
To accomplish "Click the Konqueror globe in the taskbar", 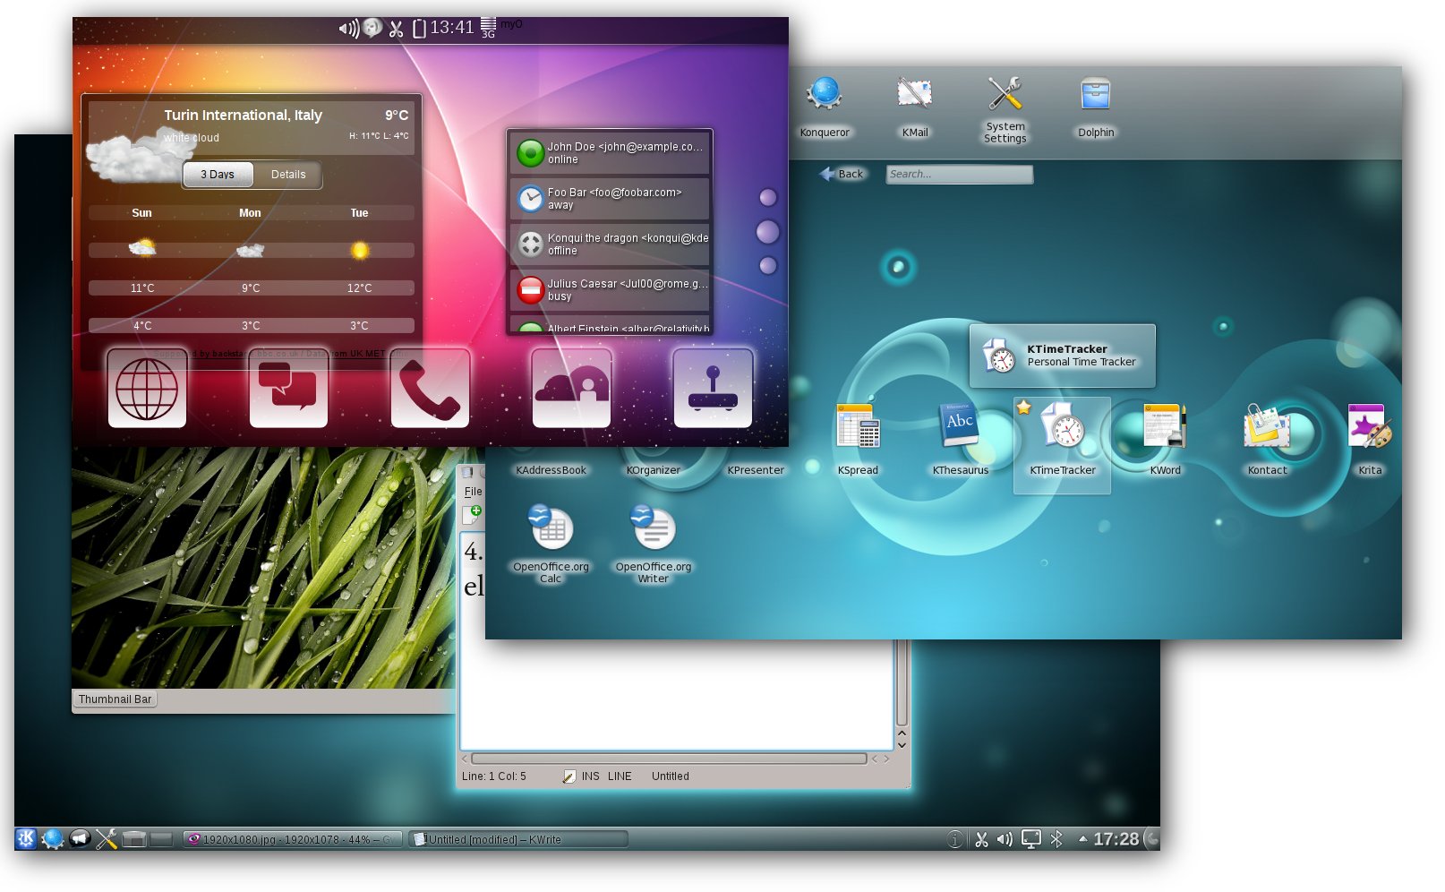I will pyautogui.click(x=53, y=838).
